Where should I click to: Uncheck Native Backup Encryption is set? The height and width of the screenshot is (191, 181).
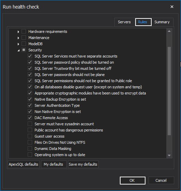[30, 99]
